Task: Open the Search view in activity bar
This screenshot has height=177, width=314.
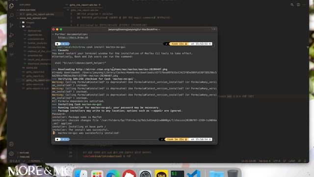Action: tap(11, 15)
